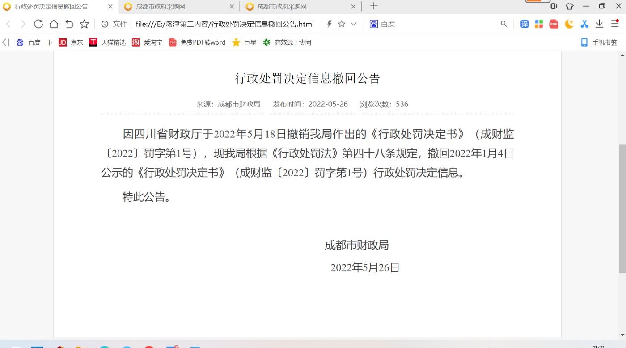626x348 pixels.
Task: Open the PDF extension in the toolbar
Action: (554, 24)
